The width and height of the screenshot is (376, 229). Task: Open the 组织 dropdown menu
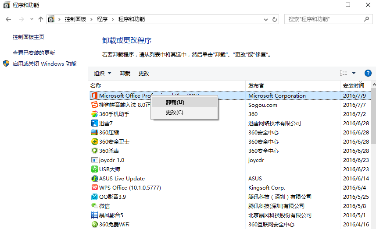click(102, 73)
